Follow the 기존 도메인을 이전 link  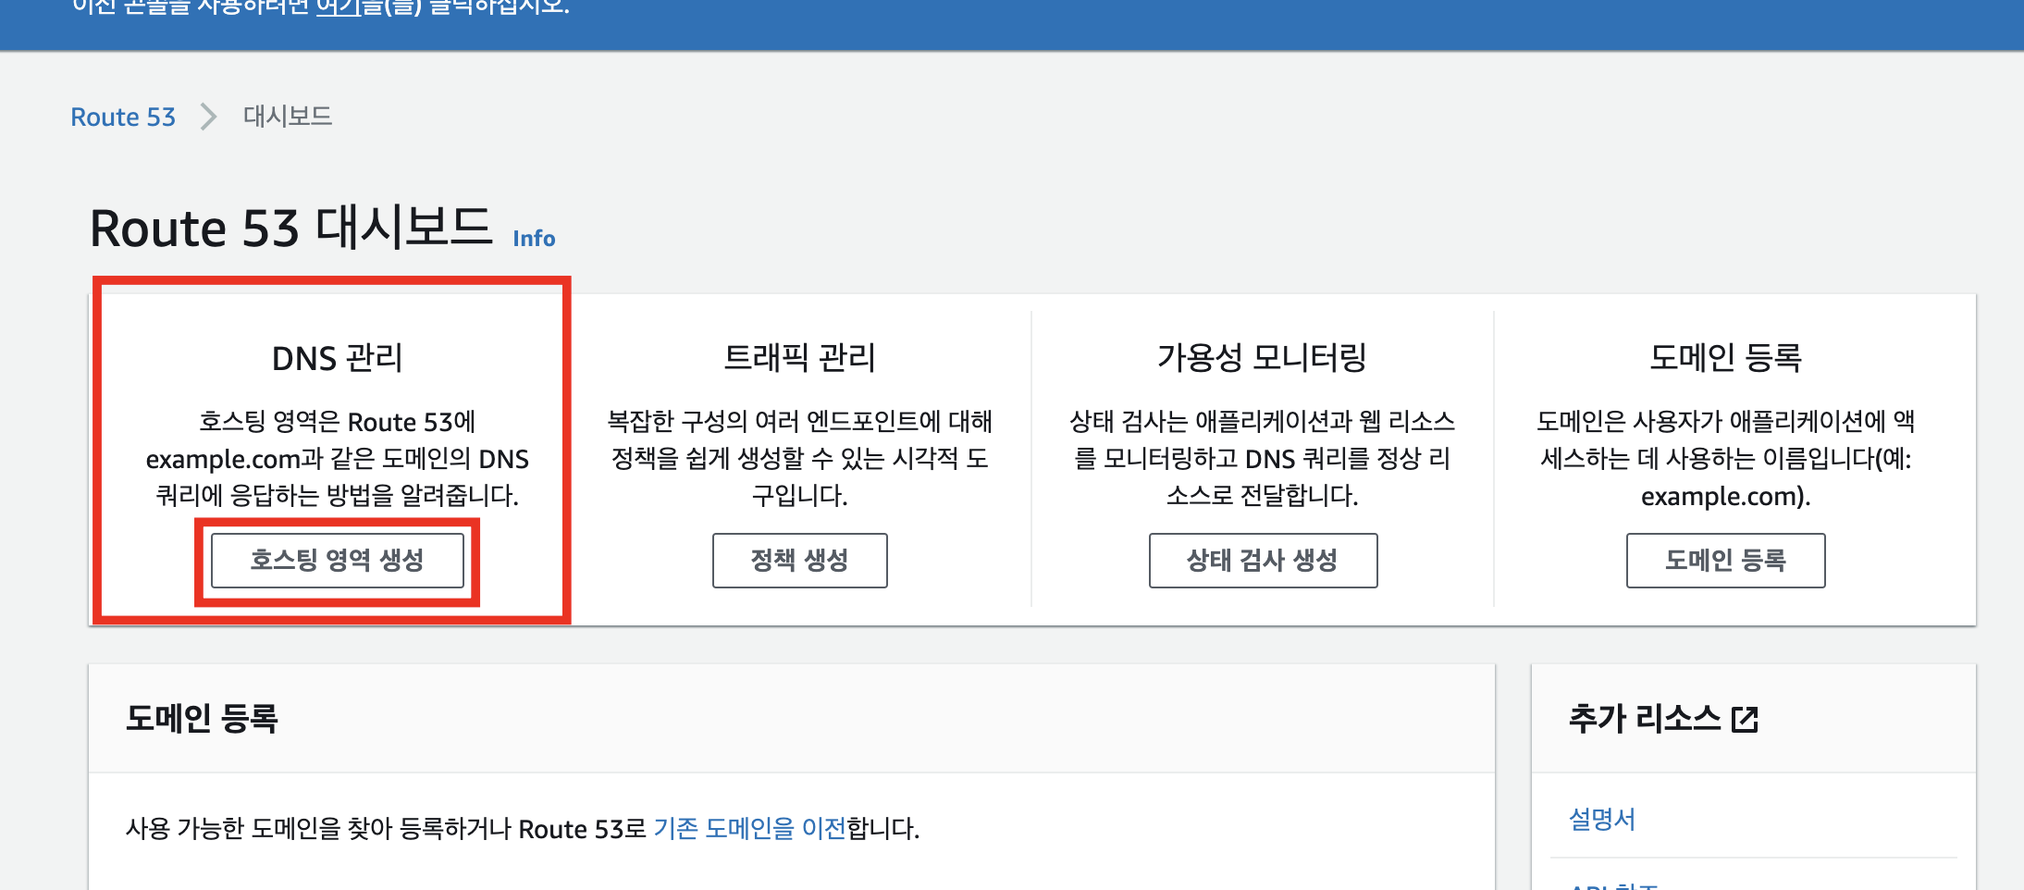pos(749,828)
